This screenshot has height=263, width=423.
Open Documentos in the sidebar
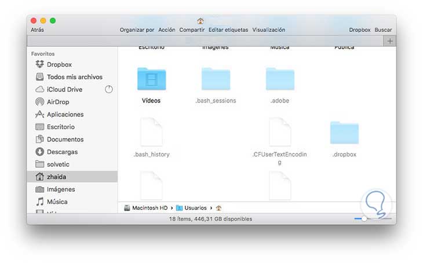[x=72, y=139]
